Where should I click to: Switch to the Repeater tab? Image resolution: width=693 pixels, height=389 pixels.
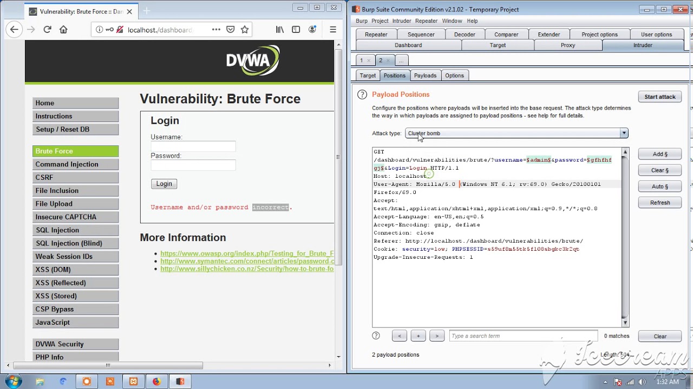[x=376, y=35]
